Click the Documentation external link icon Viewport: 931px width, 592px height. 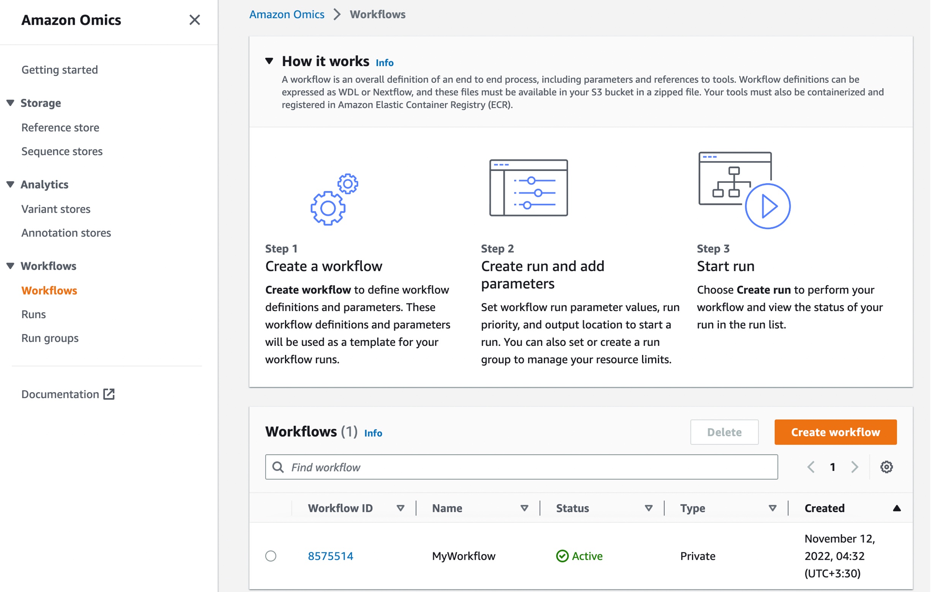coord(109,394)
